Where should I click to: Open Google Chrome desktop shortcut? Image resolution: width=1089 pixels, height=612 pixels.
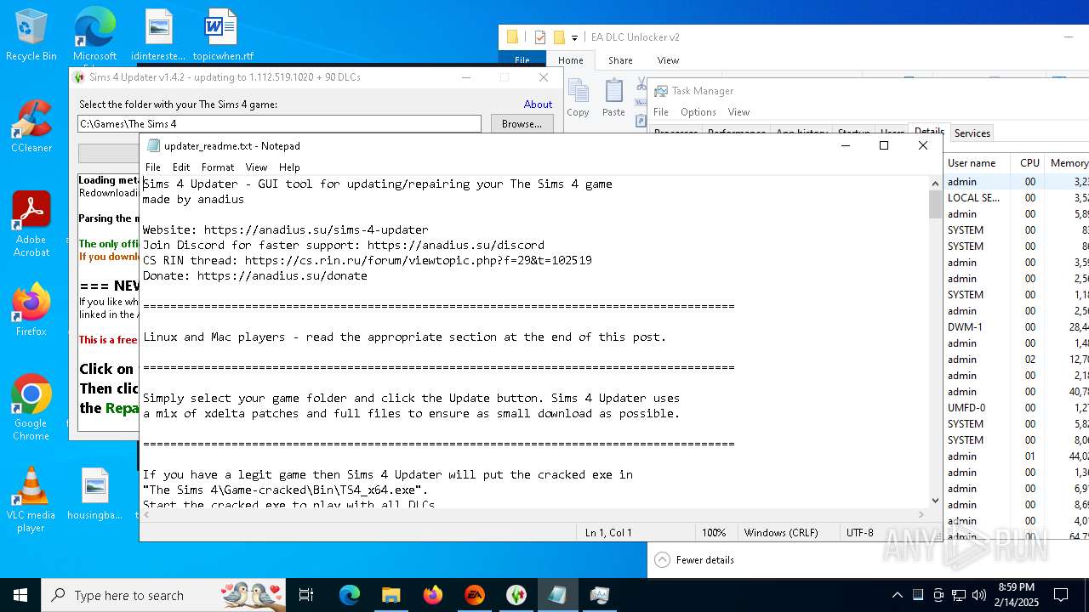[x=31, y=406]
